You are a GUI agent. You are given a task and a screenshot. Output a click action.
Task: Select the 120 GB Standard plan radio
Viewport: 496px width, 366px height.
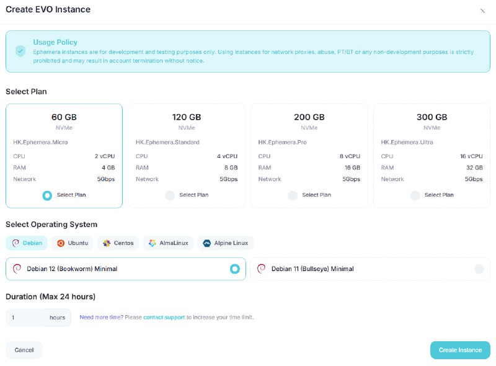[170, 195]
